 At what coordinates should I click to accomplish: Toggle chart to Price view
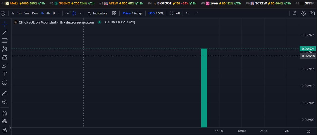(x=127, y=13)
